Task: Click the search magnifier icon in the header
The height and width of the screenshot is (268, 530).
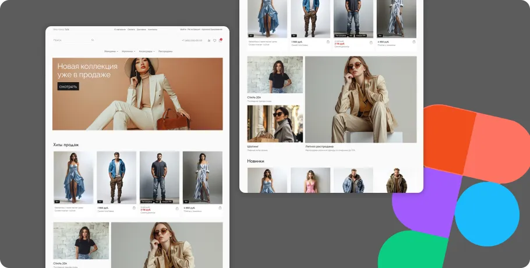Action: (92, 40)
